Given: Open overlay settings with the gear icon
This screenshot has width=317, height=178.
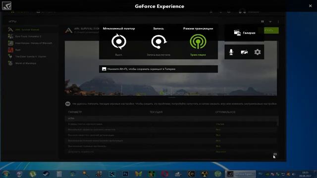Looking at the screenshot, I should [258, 52].
